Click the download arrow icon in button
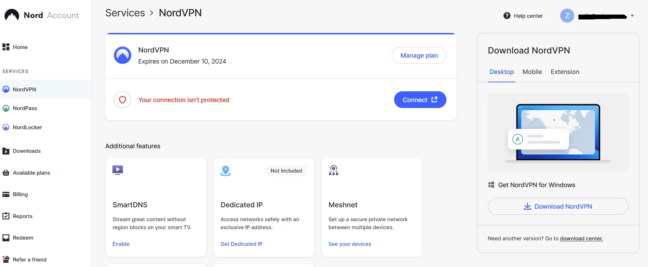The width and height of the screenshot is (648, 267). (528, 206)
